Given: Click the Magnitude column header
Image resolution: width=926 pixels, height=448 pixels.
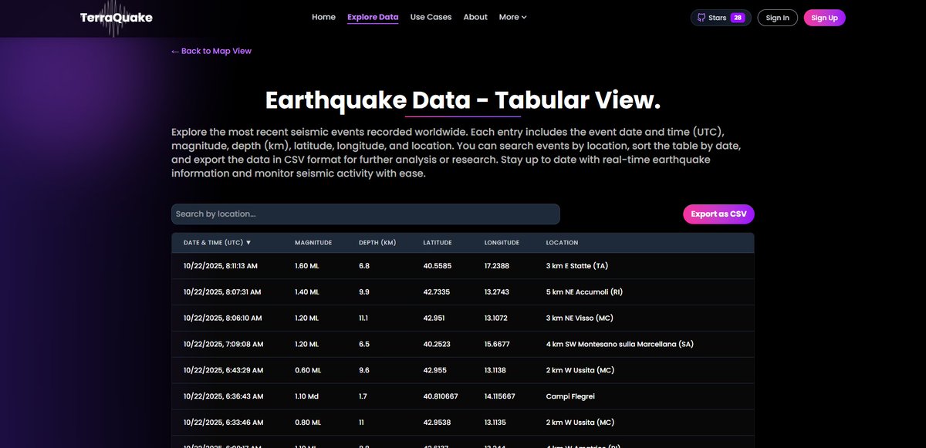Looking at the screenshot, I should tap(313, 241).
